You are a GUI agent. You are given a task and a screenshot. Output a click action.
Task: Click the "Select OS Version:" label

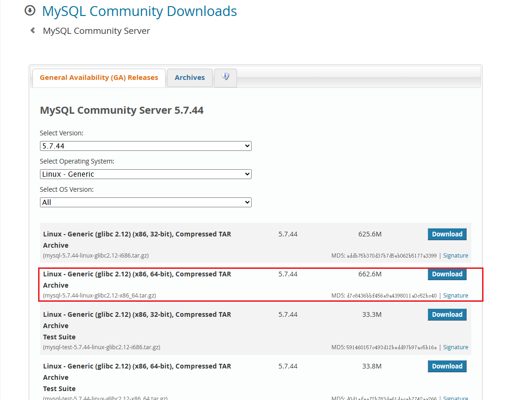66,189
